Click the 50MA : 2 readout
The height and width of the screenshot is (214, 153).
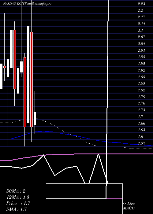(16, 191)
